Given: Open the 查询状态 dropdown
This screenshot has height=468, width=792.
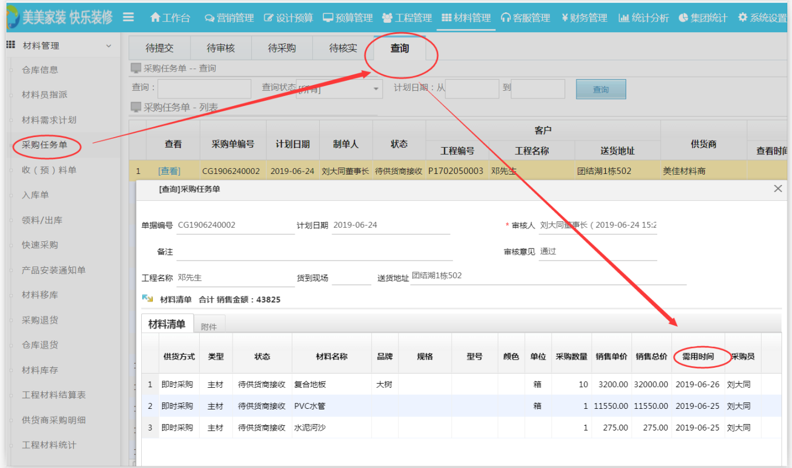Looking at the screenshot, I should coord(376,89).
